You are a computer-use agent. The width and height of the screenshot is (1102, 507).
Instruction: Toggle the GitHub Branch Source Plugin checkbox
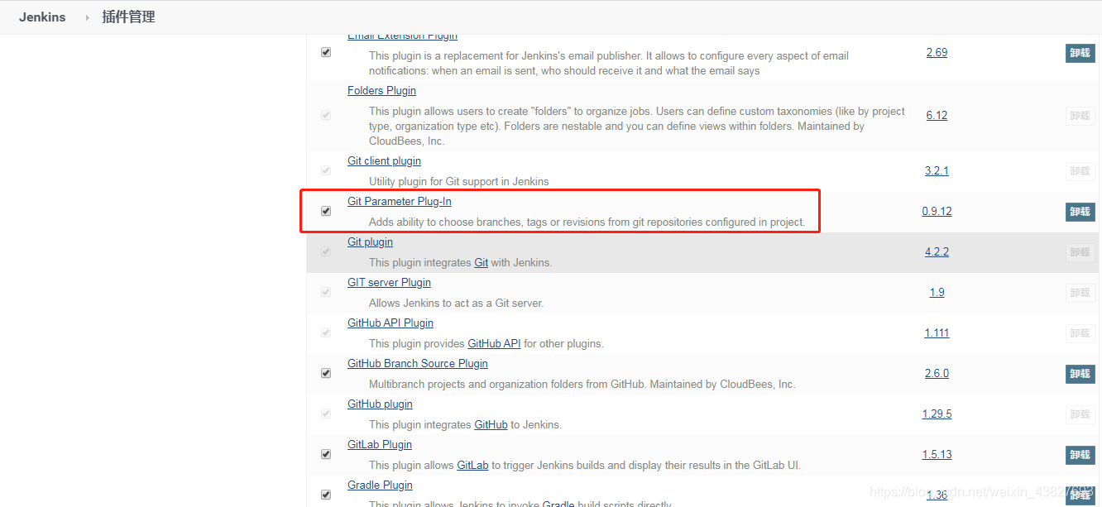(x=326, y=373)
